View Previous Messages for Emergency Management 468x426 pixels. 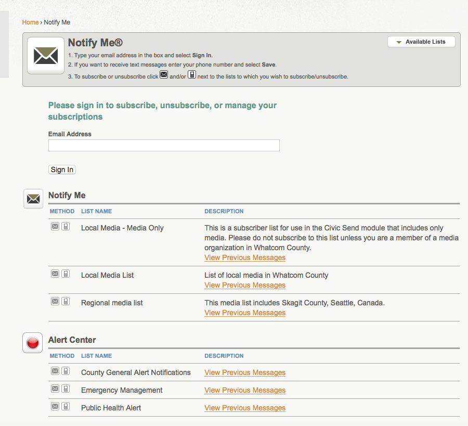tap(245, 390)
